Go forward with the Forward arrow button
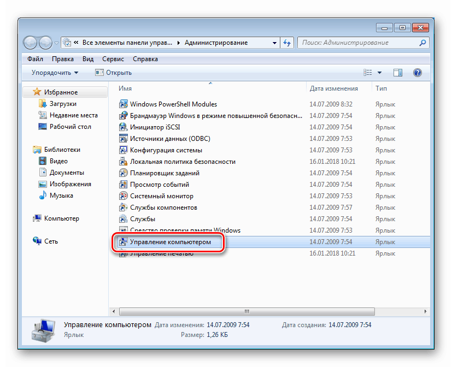 coord(45,43)
